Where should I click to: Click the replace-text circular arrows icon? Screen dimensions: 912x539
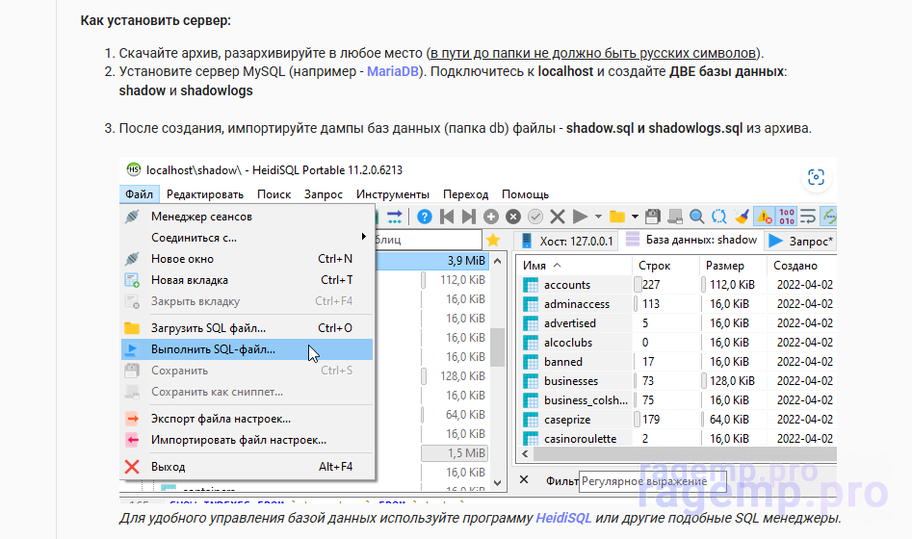[718, 217]
